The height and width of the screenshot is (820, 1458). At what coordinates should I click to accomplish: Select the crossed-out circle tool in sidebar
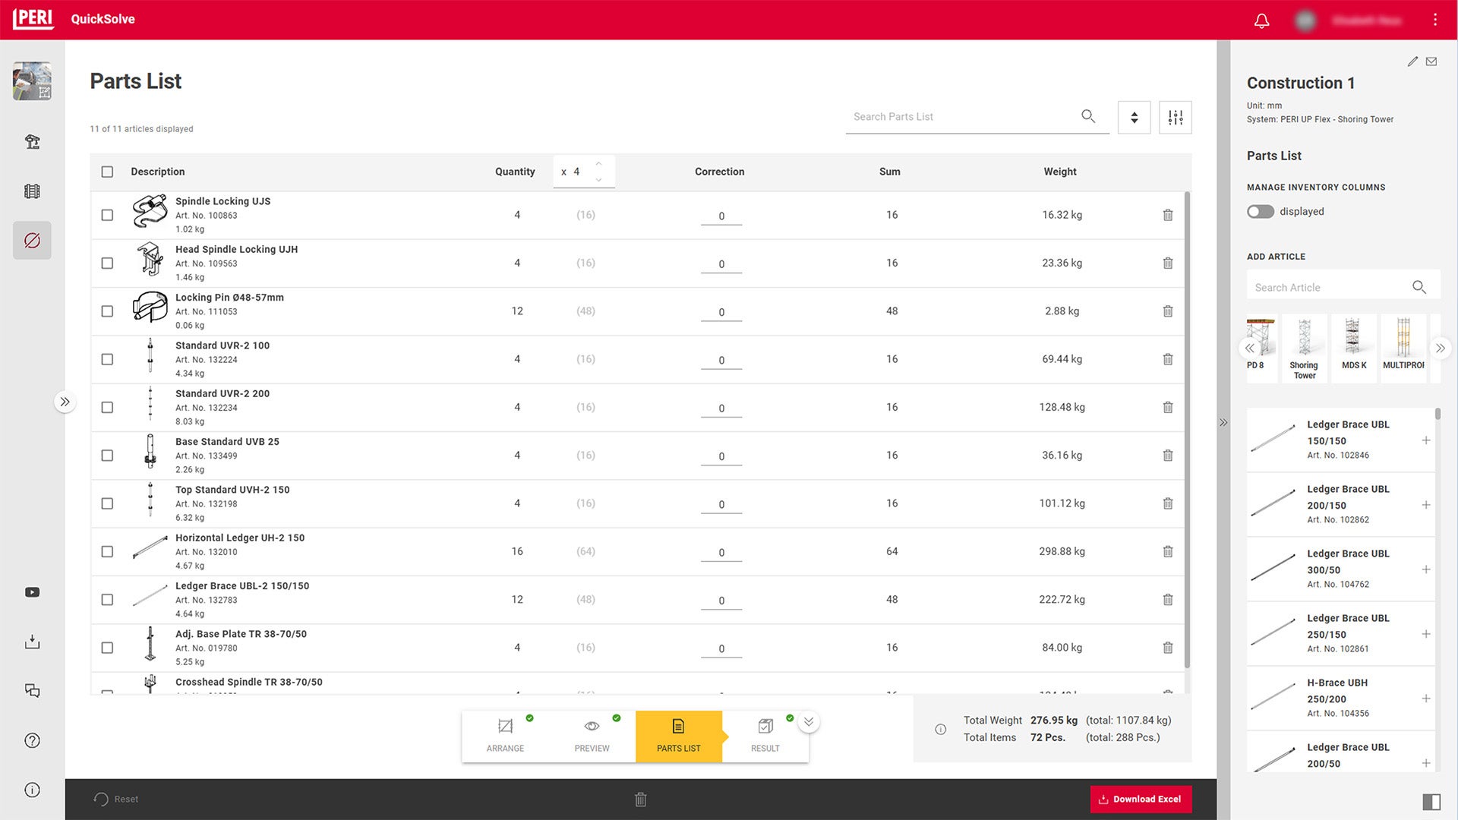pyautogui.click(x=32, y=240)
